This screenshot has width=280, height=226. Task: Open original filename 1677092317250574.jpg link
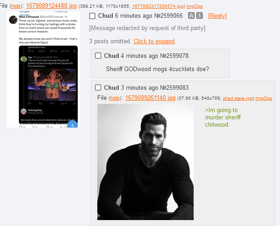[x=158, y=6]
